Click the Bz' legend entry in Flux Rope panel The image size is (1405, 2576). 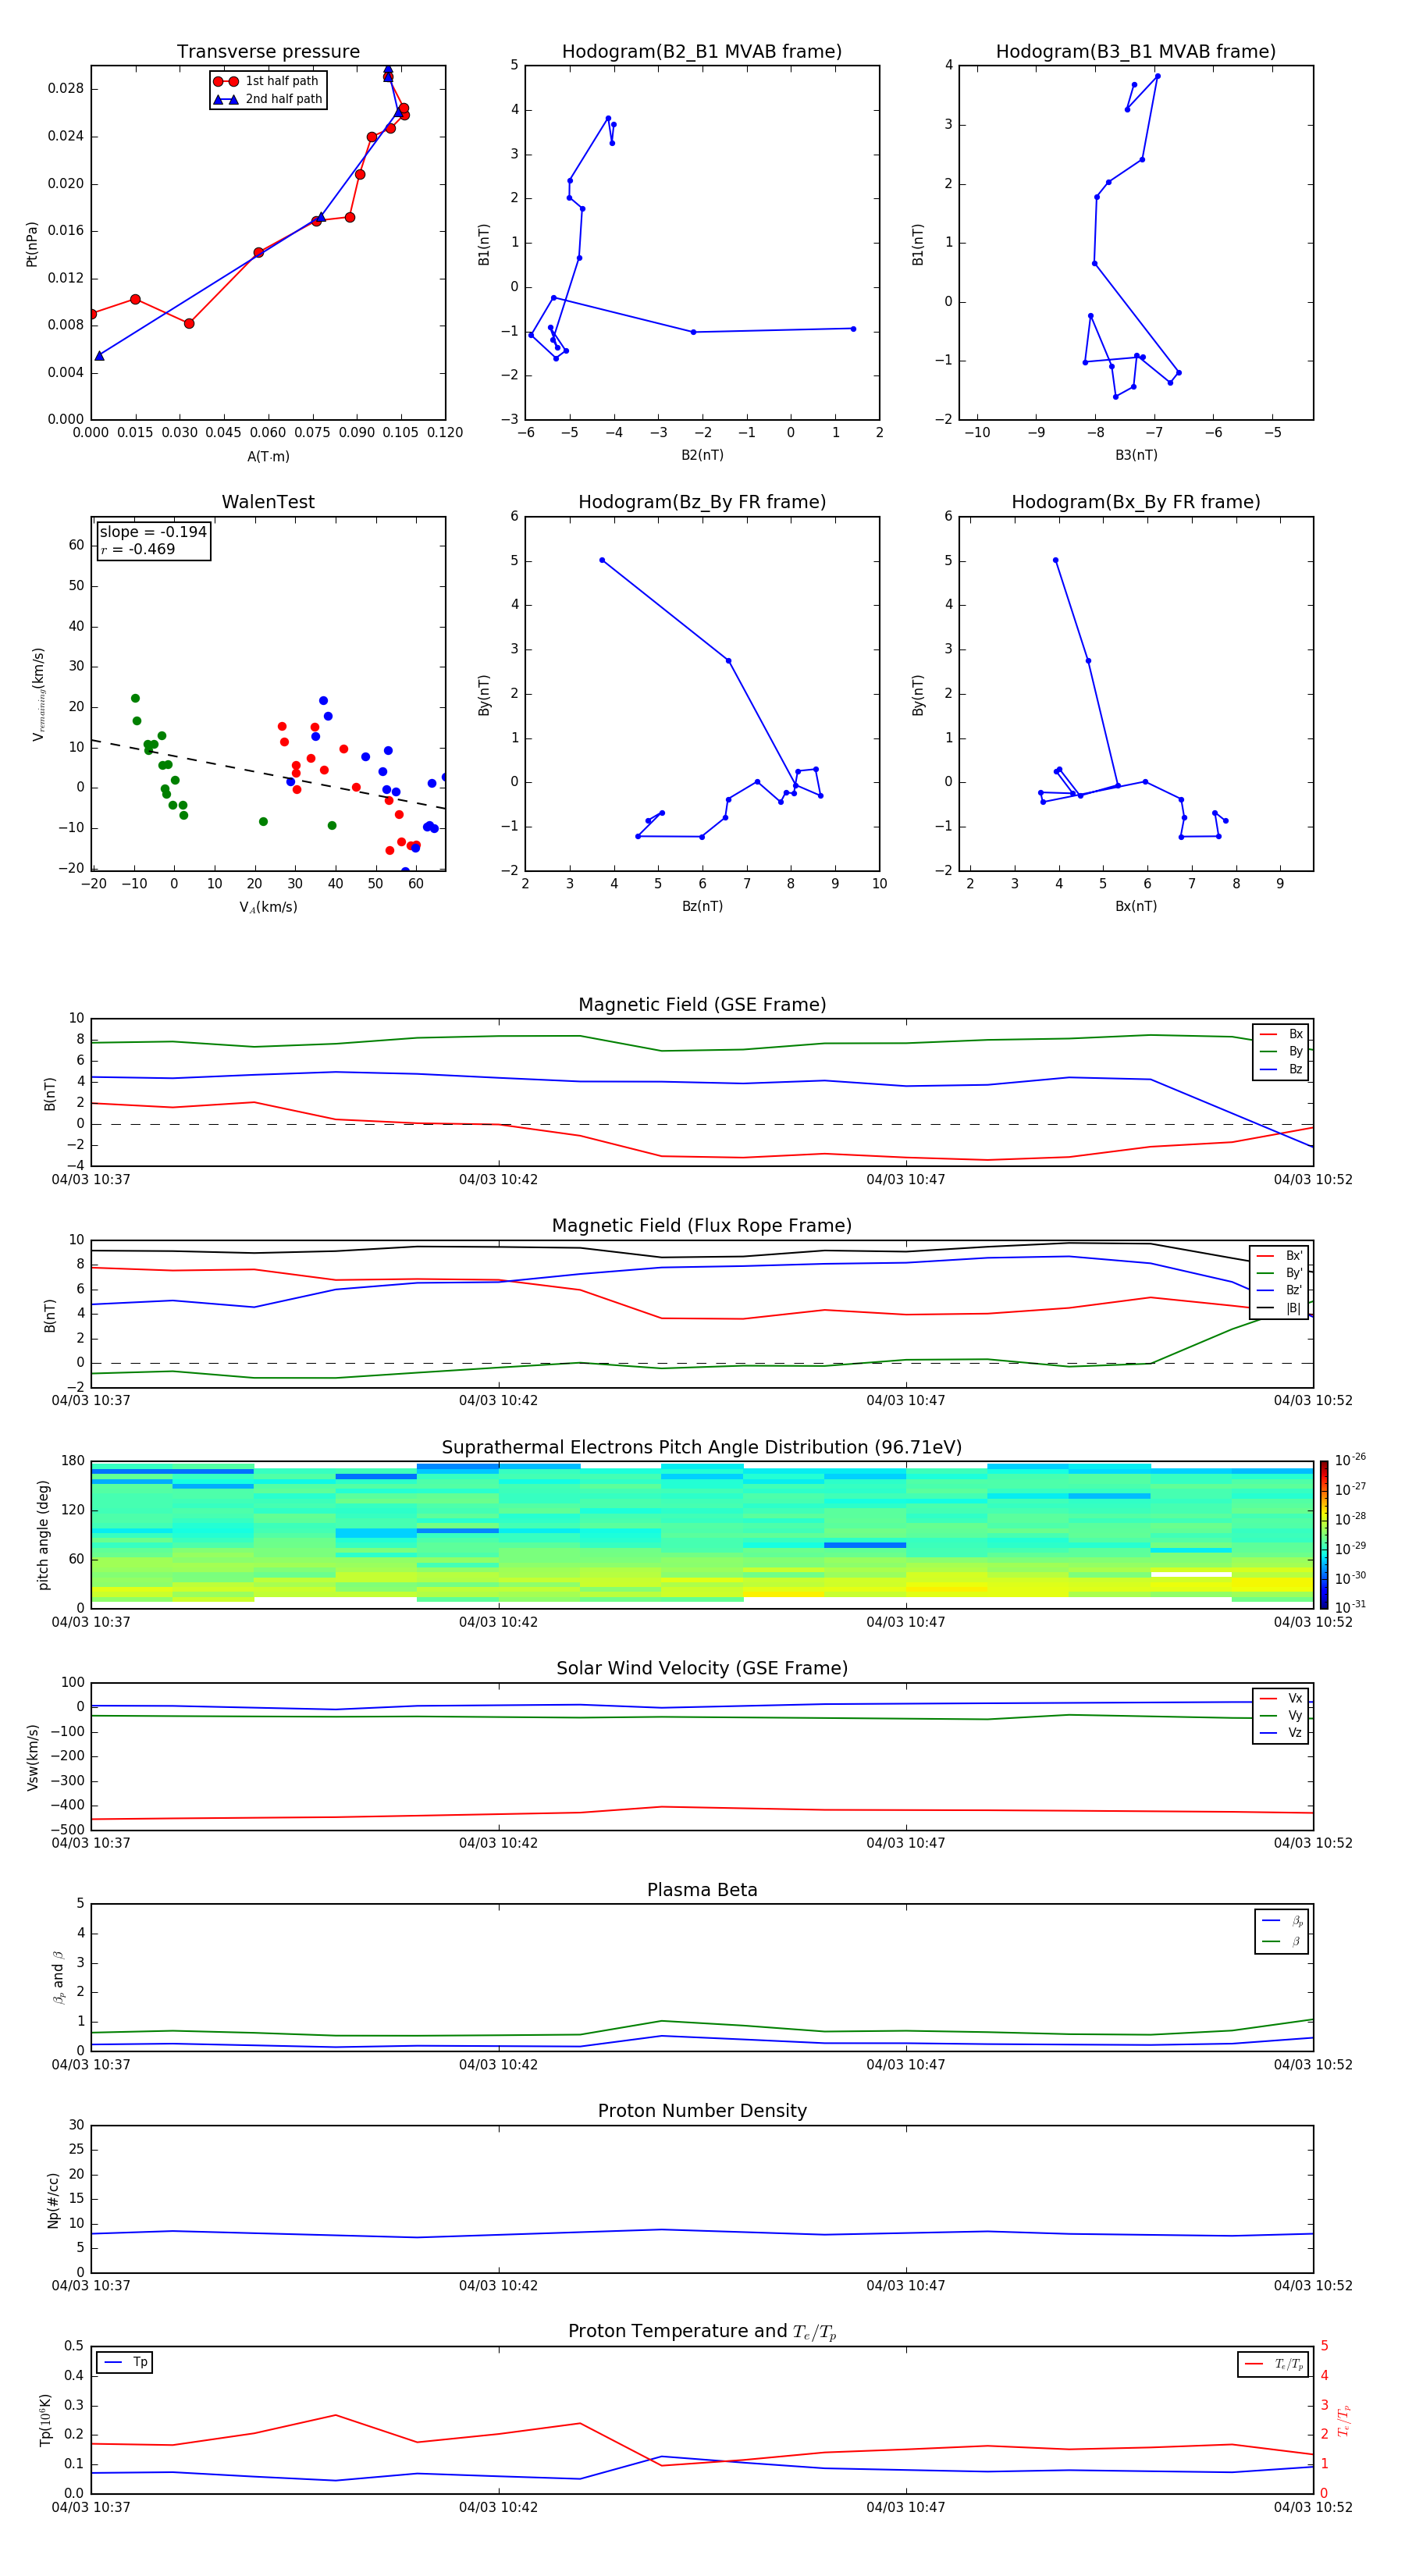[x=1279, y=1291]
